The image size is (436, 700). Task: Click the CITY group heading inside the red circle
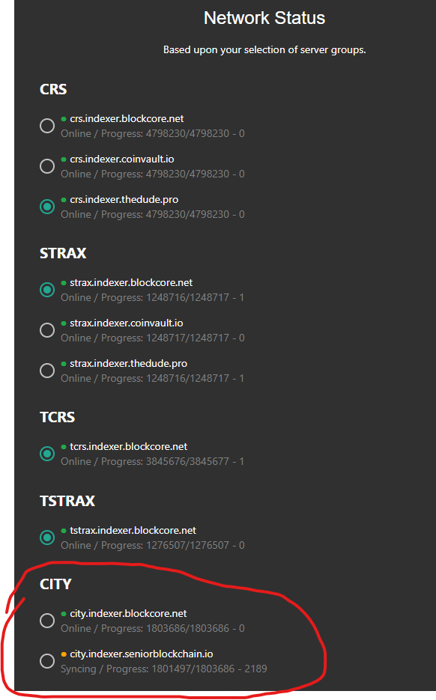(x=56, y=584)
